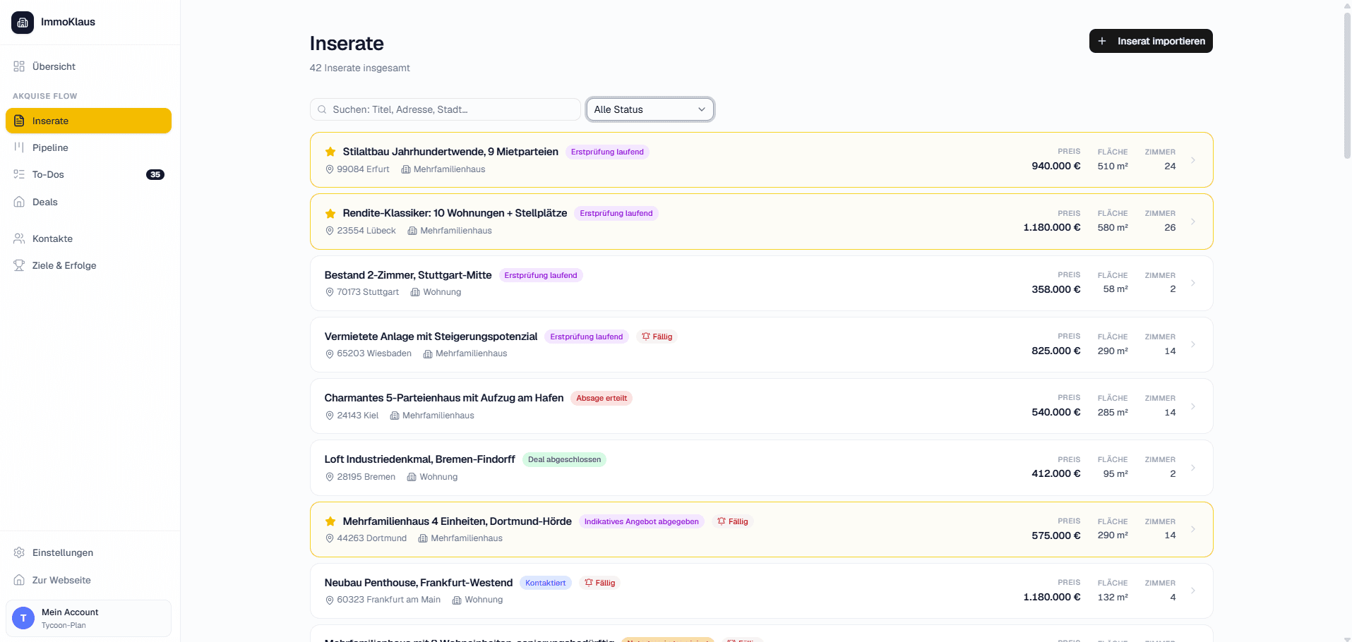Open Loft Industriedenkmal, Bremen-Findorff title

tap(419, 459)
